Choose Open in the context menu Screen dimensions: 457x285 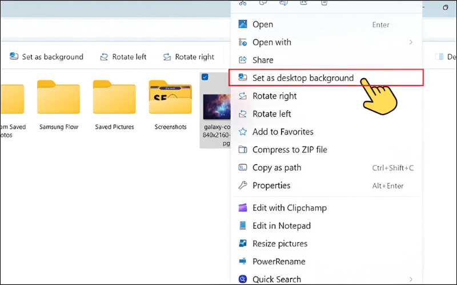pyautogui.click(x=326, y=25)
